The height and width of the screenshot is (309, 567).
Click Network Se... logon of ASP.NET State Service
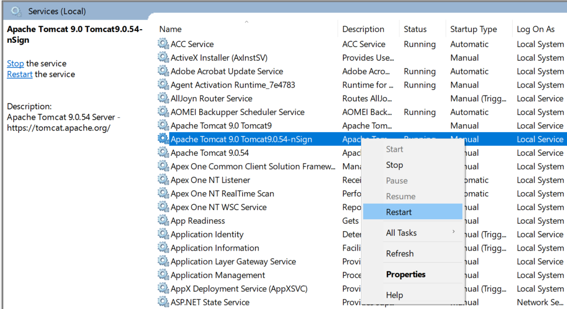pyautogui.click(x=540, y=302)
